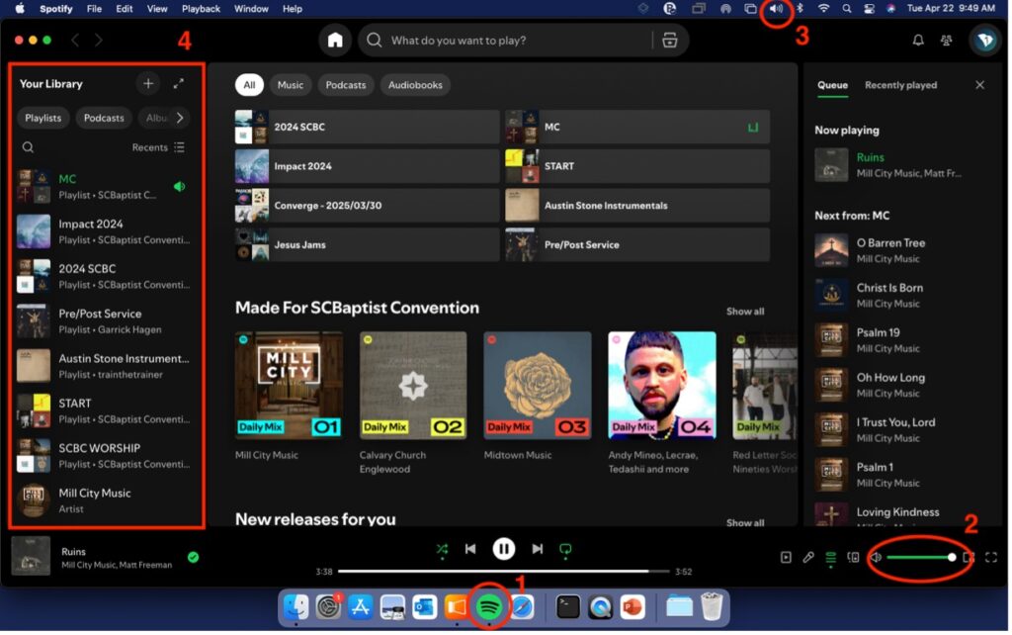Open the Friend Activity icon
This screenshot has width=1012, height=635.
click(x=946, y=40)
